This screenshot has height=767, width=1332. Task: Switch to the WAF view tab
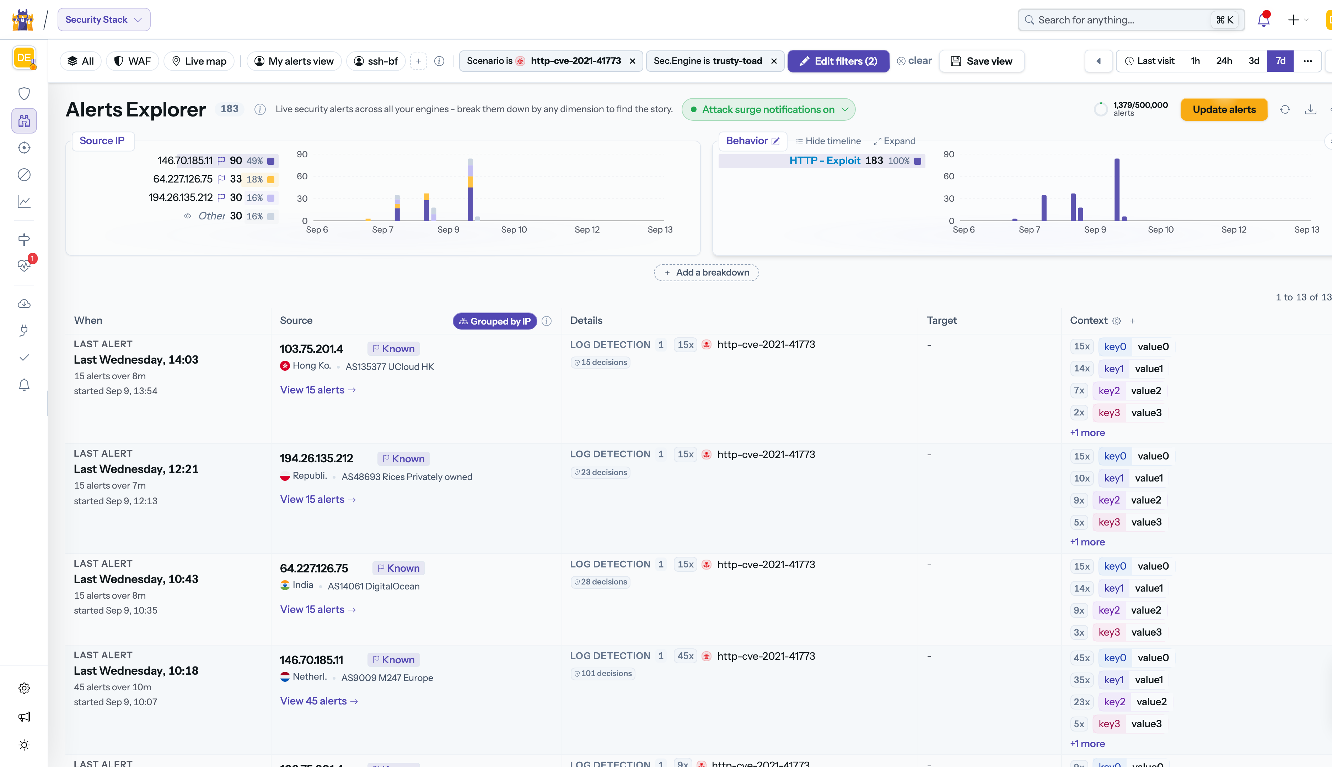click(x=132, y=61)
